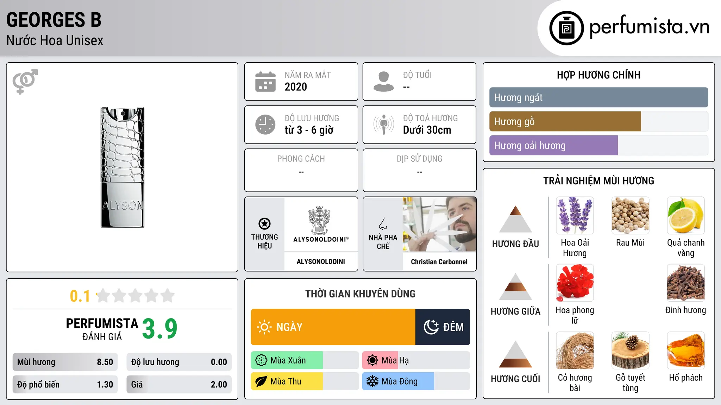Image resolution: width=721 pixels, height=405 pixels.
Task: Click the Hương giữa pyramid icon
Action: pos(515,287)
